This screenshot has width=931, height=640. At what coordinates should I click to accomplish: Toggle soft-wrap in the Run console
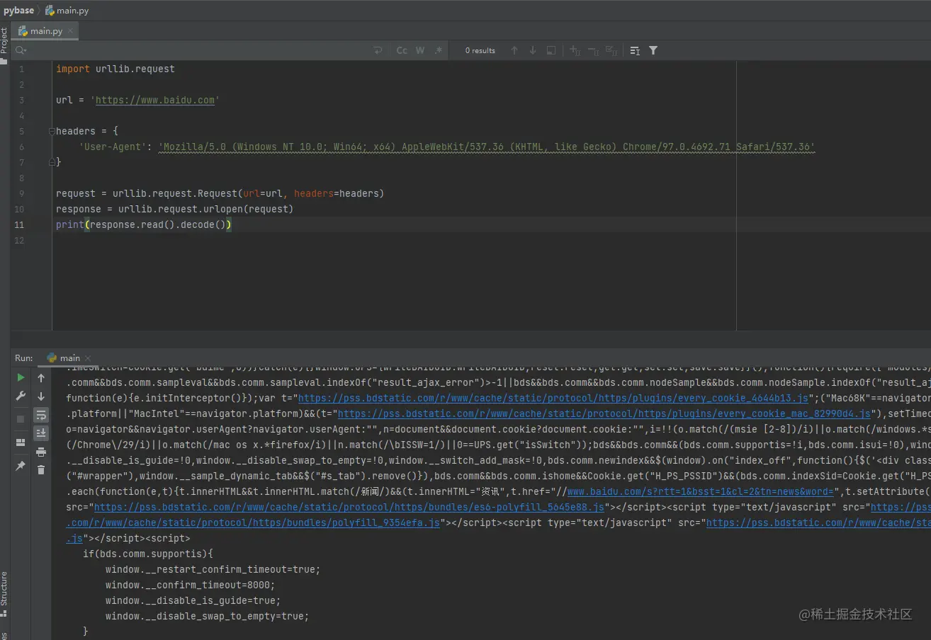[x=41, y=415]
